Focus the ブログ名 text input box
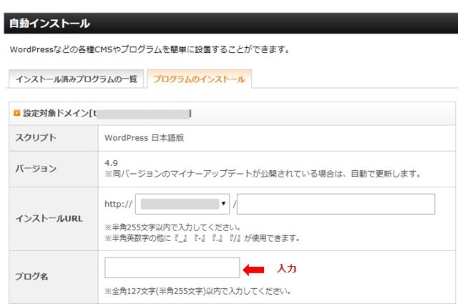Image resolution: width=458 pixels, height=304 pixels. pos(172,268)
